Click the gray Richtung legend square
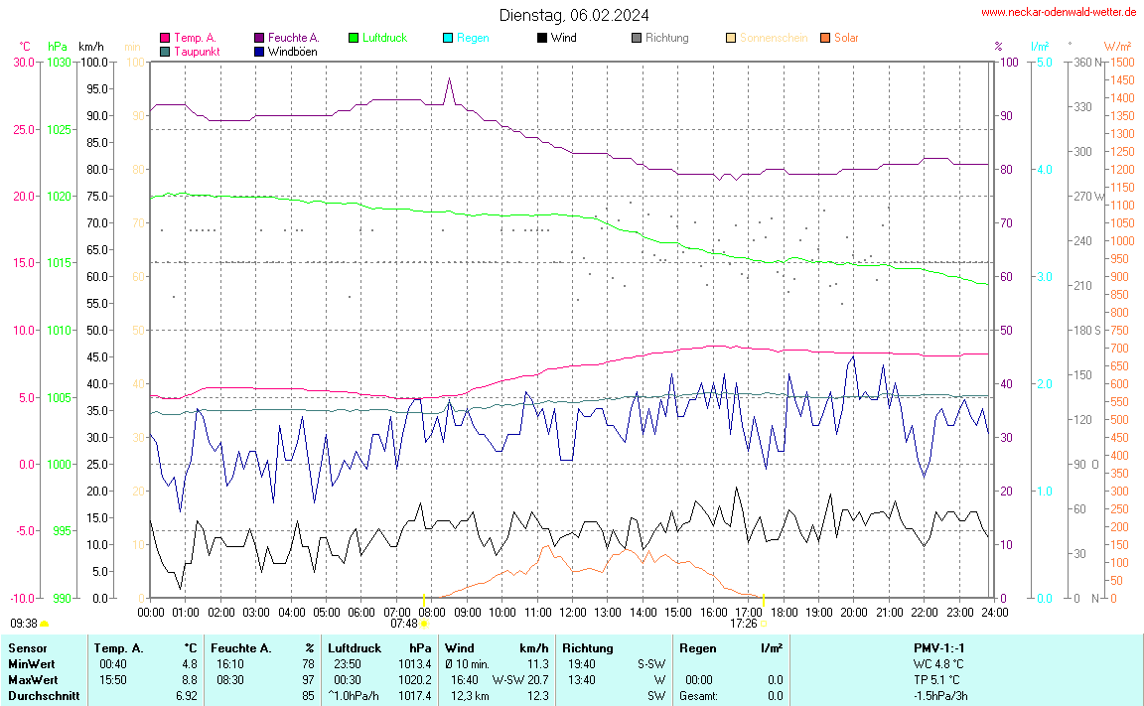 (x=637, y=38)
